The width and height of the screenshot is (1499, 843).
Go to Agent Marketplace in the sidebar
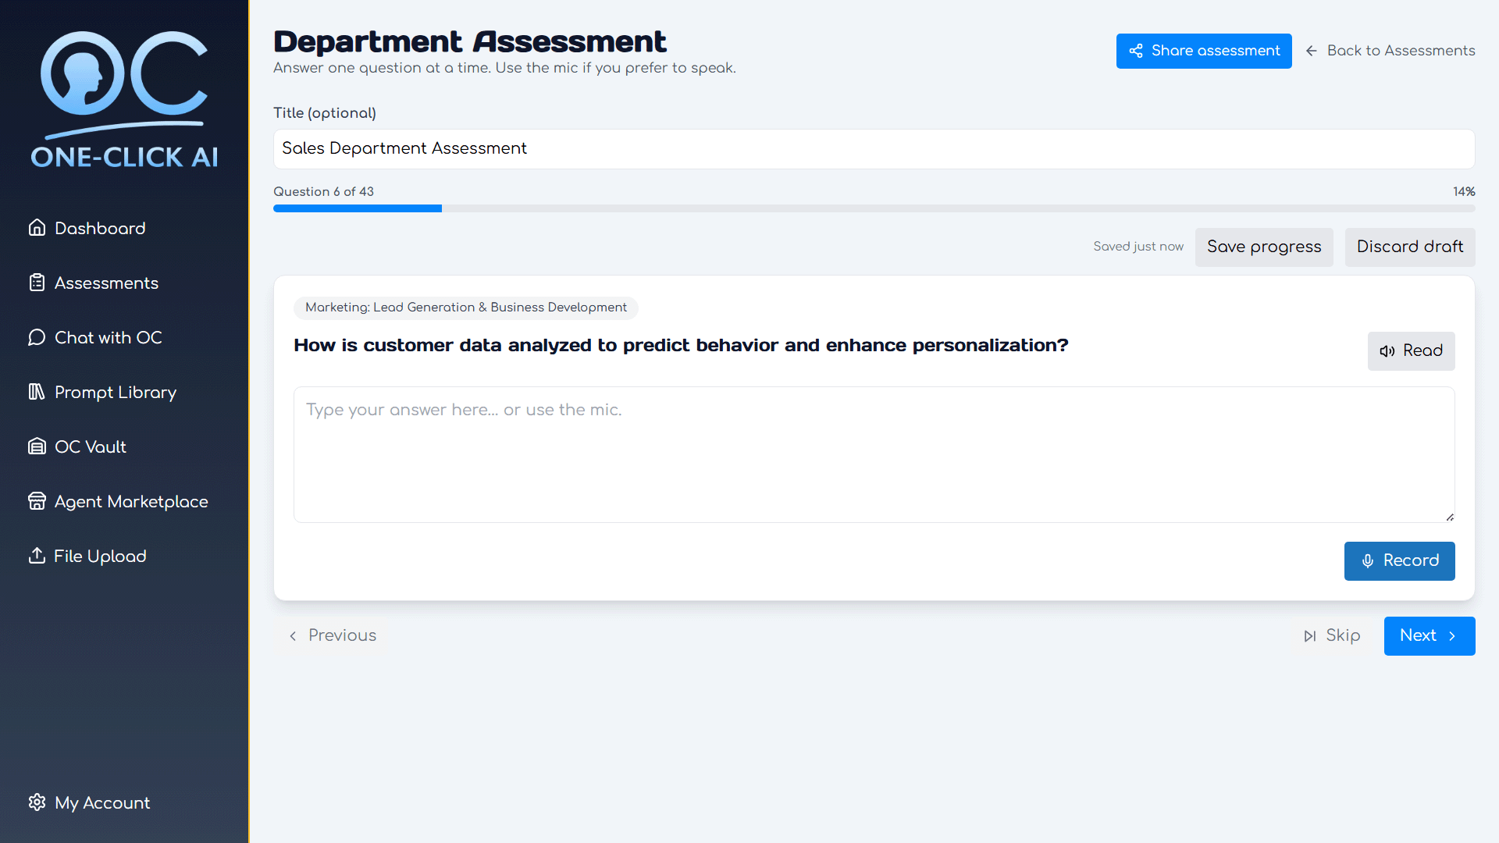click(131, 501)
